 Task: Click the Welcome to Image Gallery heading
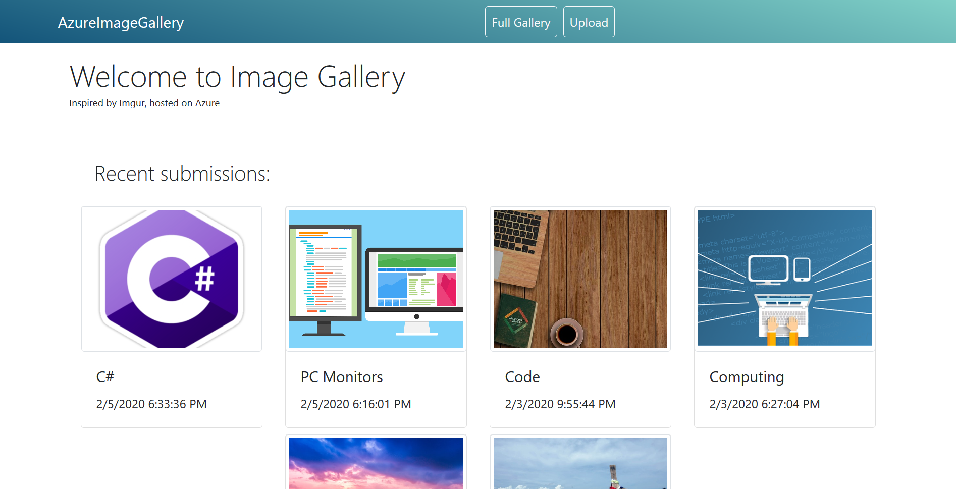point(237,77)
